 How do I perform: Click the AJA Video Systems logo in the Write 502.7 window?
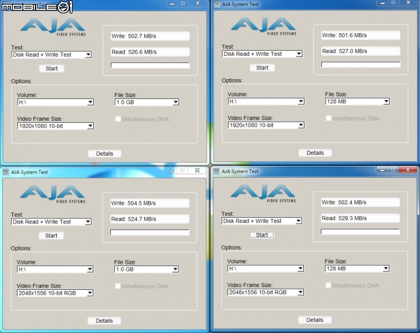click(53, 27)
